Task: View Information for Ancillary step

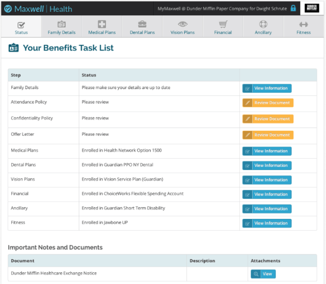Action: tap(267, 209)
